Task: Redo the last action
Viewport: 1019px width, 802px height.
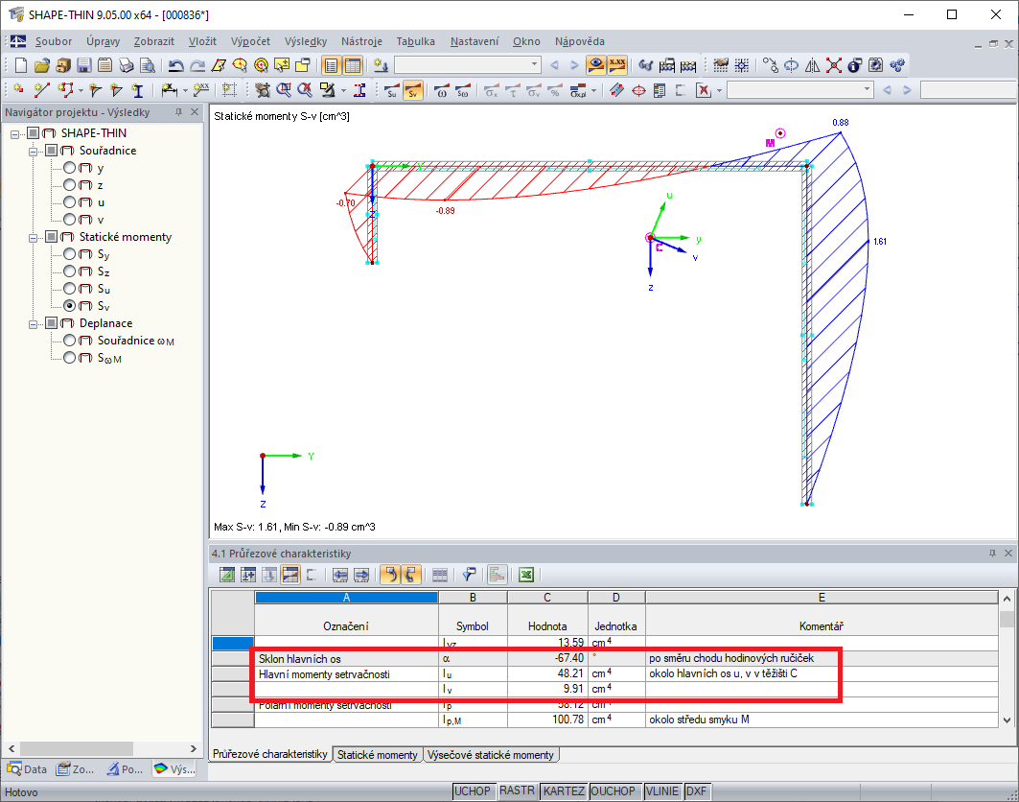Action: (197, 65)
